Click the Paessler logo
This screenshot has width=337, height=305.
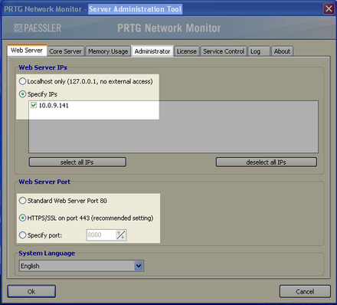tap(38, 28)
